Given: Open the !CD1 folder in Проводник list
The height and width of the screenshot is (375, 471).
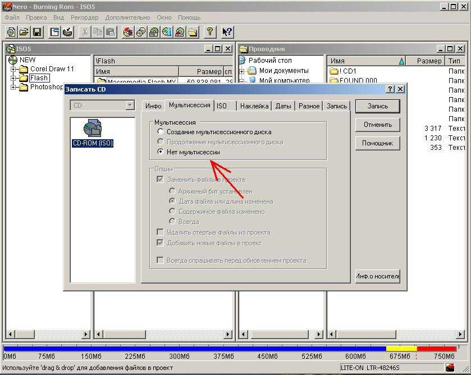Looking at the screenshot, I should pyautogui.click(x=347, y=71).
